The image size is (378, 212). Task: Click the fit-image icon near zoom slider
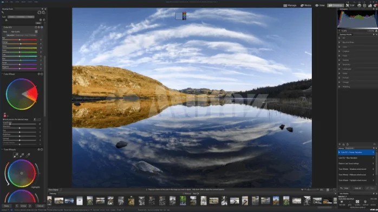[x=334, y=190]
